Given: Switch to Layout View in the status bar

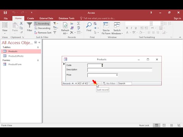Looking at the screenshot, I should [172, 125].
